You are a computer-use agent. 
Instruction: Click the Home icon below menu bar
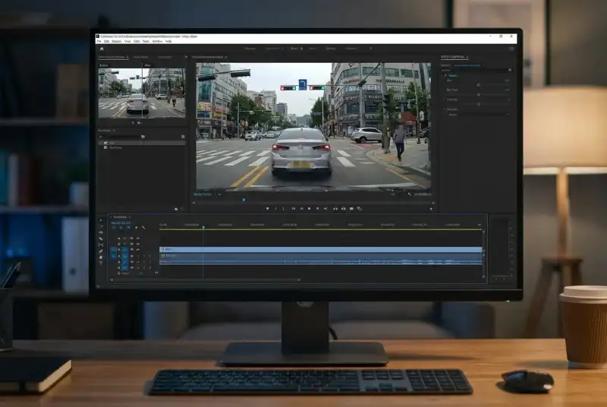click(101, 48)
